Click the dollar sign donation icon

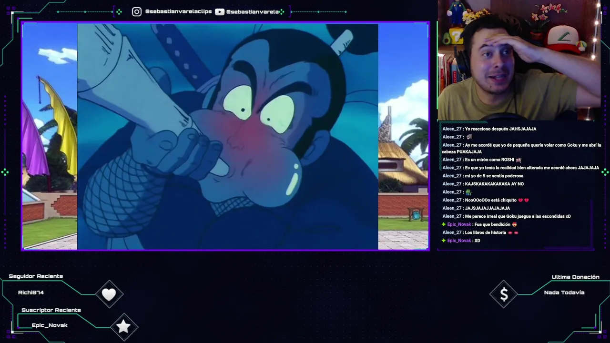point(504,295)
